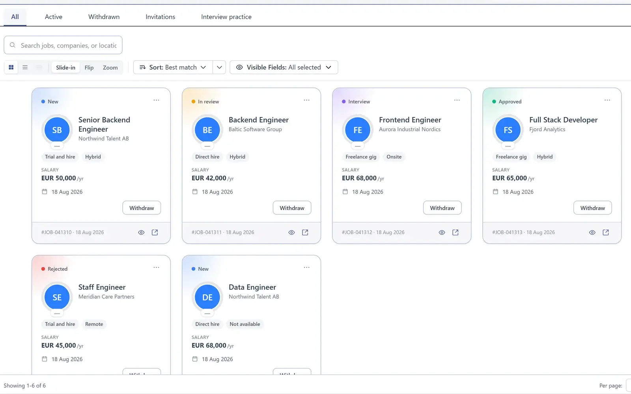Click the Not available tag on Data Engineer
631x394 pixels.
tap(245, 324)
